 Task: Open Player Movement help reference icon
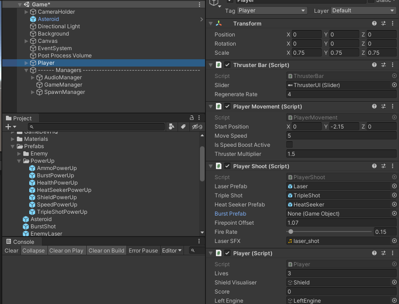coord(374,106)
